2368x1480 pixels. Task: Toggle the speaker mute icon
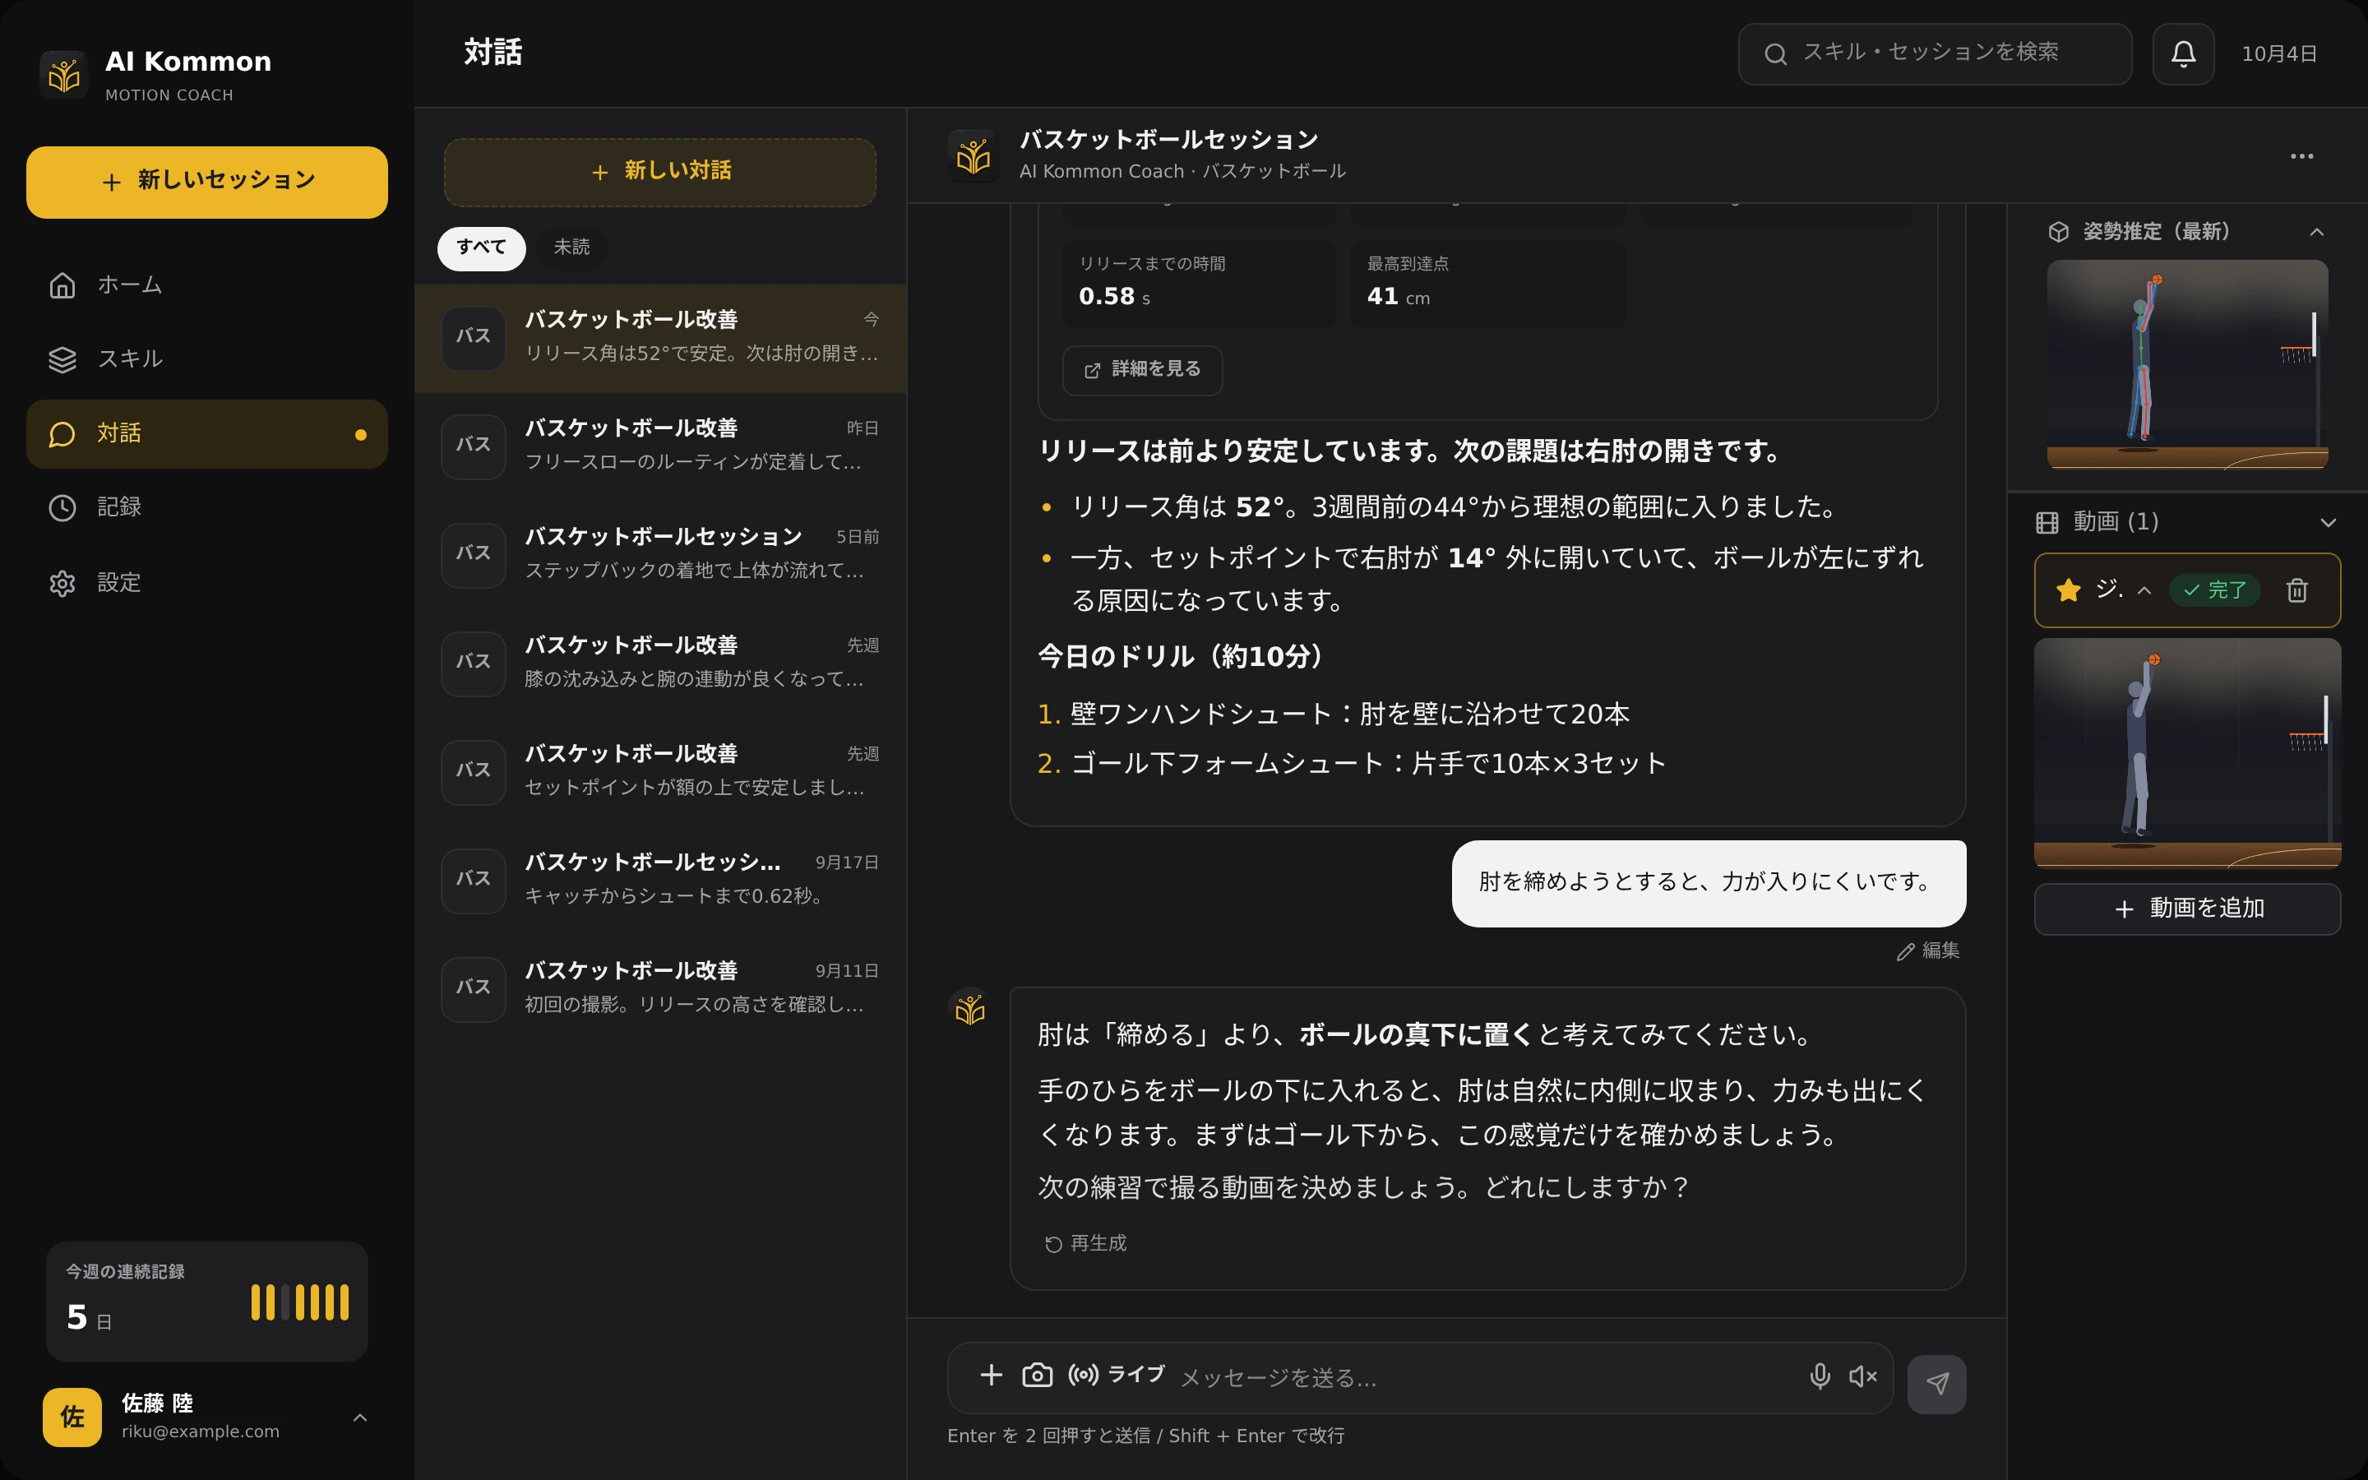click(x=1862, y=1376)
